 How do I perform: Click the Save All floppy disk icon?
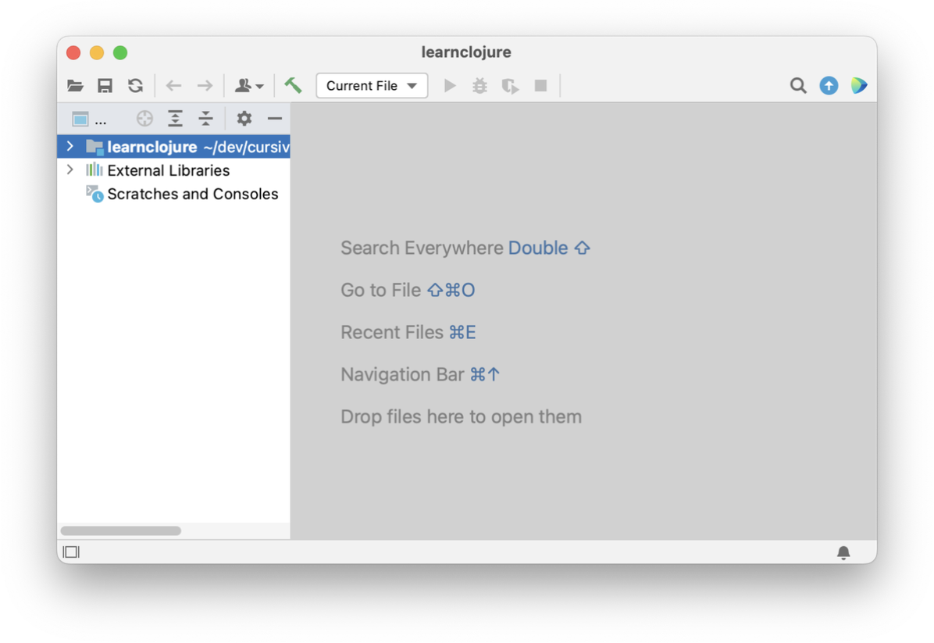coord(105,86)
